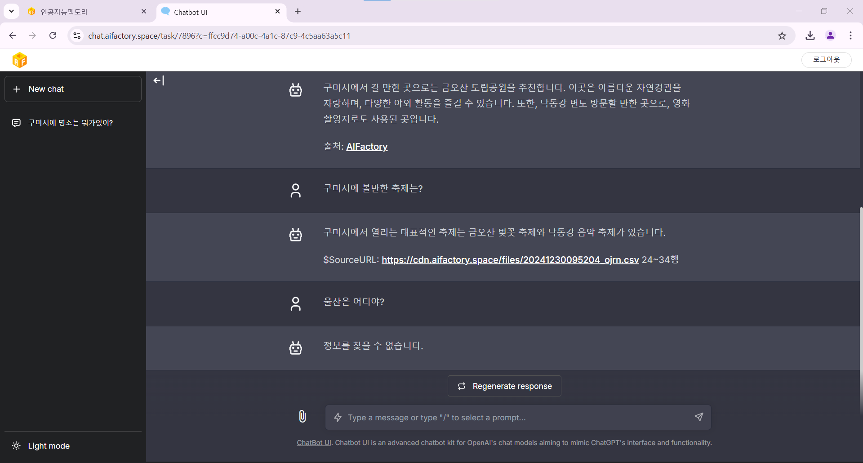Reload the page
This screenshot has height=463, width=863.
pos(53,36)
